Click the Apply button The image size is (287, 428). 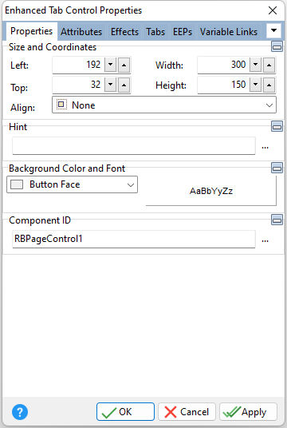point(248,411)
